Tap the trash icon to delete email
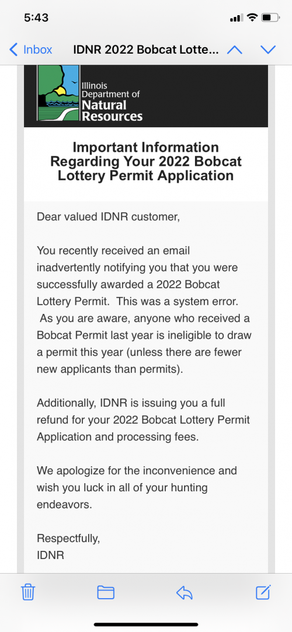This screenshot has width=292, height=632. point(28,592)
